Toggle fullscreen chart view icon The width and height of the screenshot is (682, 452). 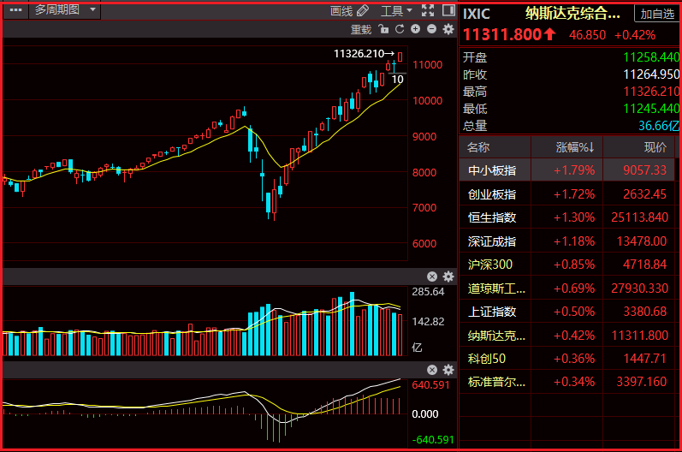pos(428,10)
